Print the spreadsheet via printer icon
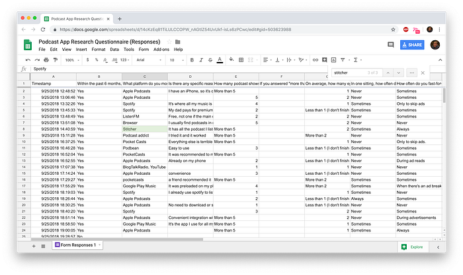 click(46, 60)
